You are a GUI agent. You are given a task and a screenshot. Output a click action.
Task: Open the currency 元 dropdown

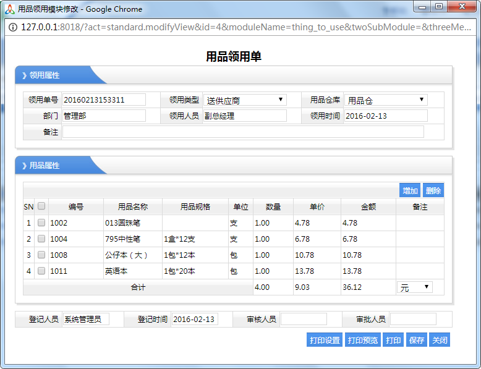[414, 287]
